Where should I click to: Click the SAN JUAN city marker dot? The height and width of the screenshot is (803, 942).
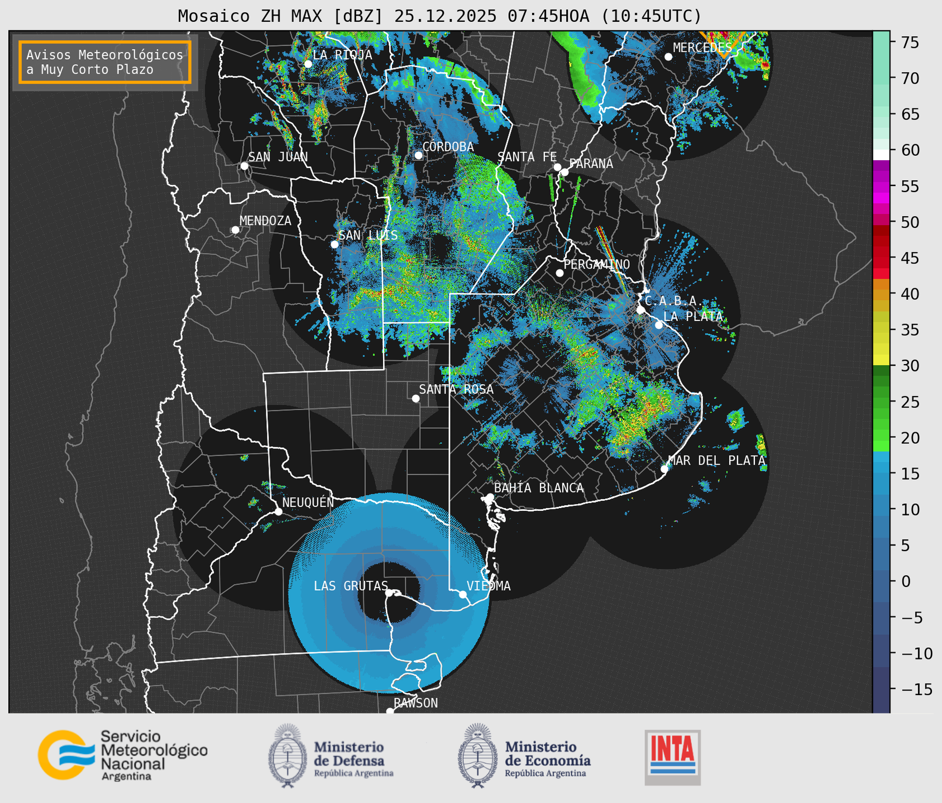244,166
